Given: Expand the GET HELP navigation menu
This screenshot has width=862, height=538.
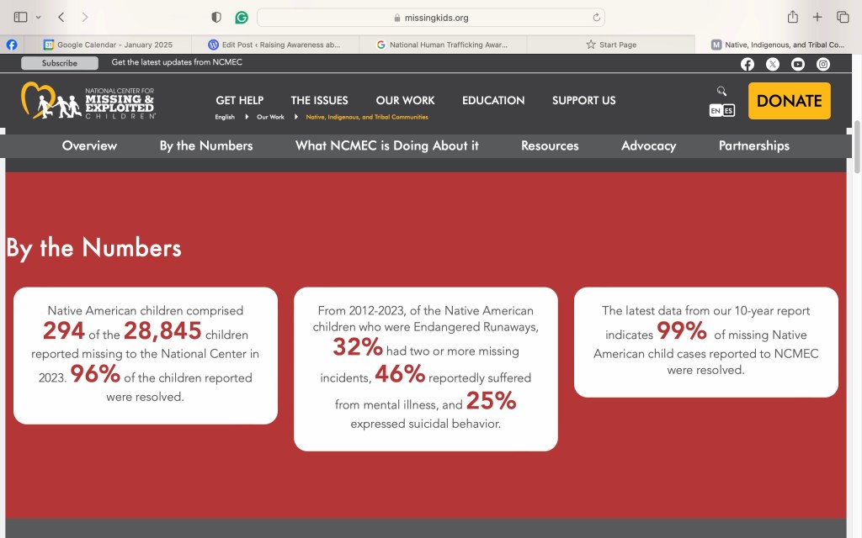Looking at the screenshot, I should coord(239,100).
